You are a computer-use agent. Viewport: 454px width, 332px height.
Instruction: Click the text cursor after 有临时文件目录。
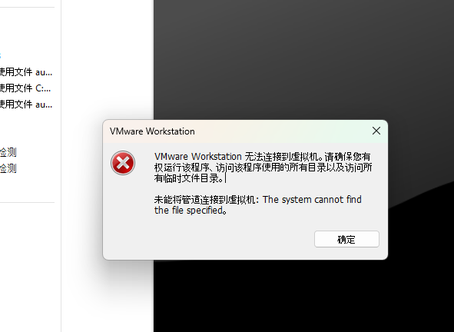coord(226,179)
